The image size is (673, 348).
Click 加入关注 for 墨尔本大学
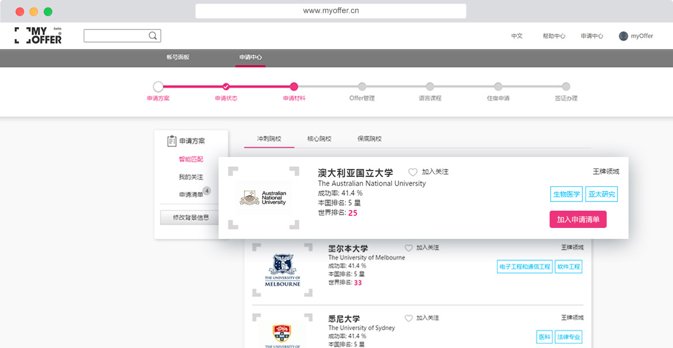[428, 248]
